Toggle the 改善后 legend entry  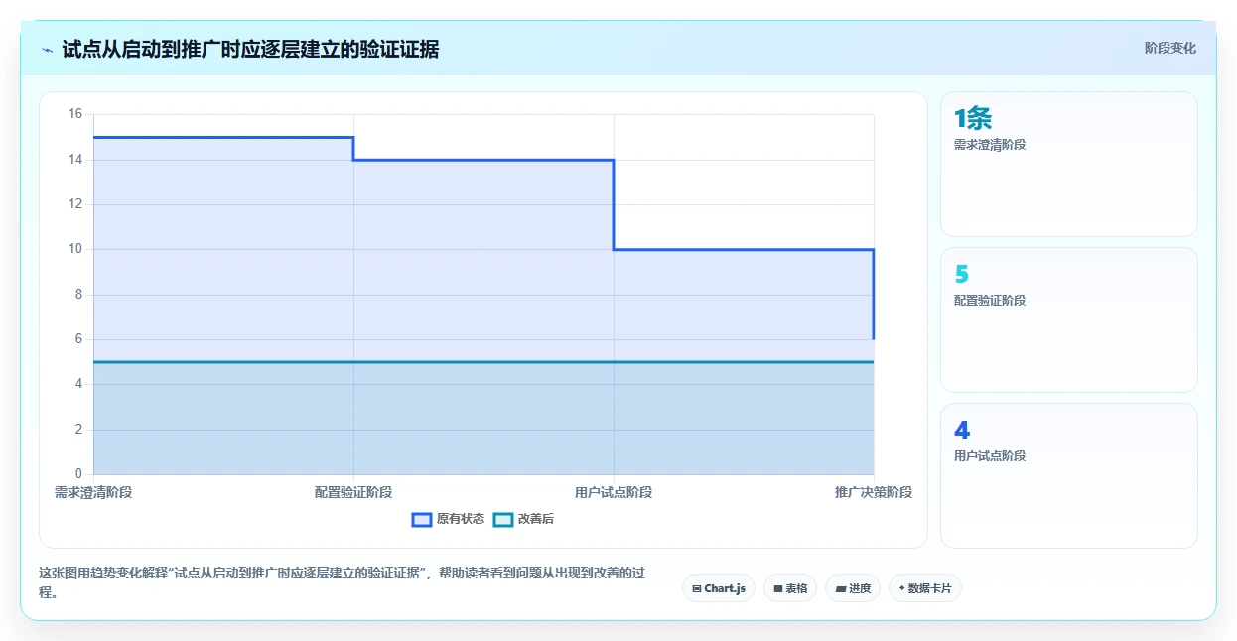click(x=524, y=519)
